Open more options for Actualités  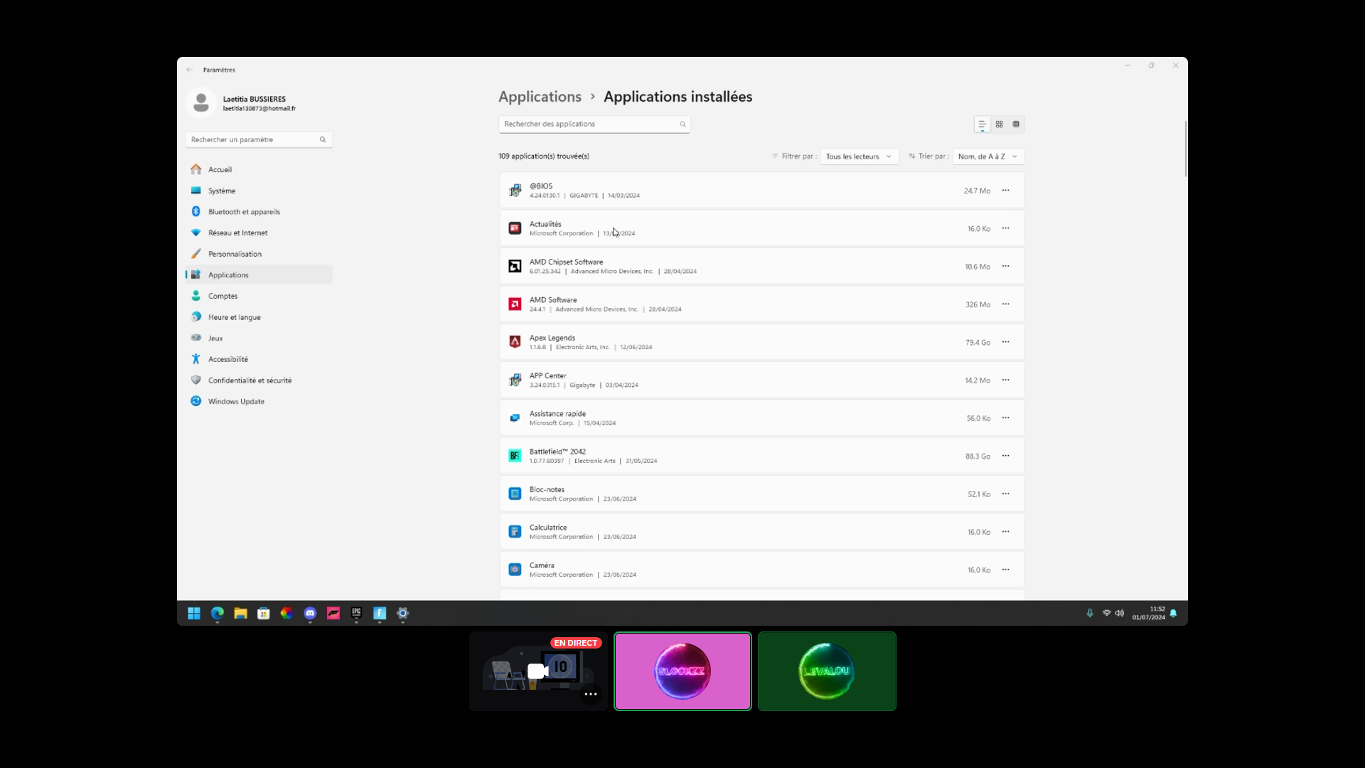[x=1005, y=228]
